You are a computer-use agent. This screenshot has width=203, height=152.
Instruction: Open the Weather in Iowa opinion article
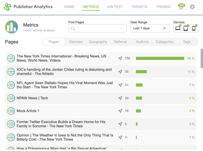point(65,137)
